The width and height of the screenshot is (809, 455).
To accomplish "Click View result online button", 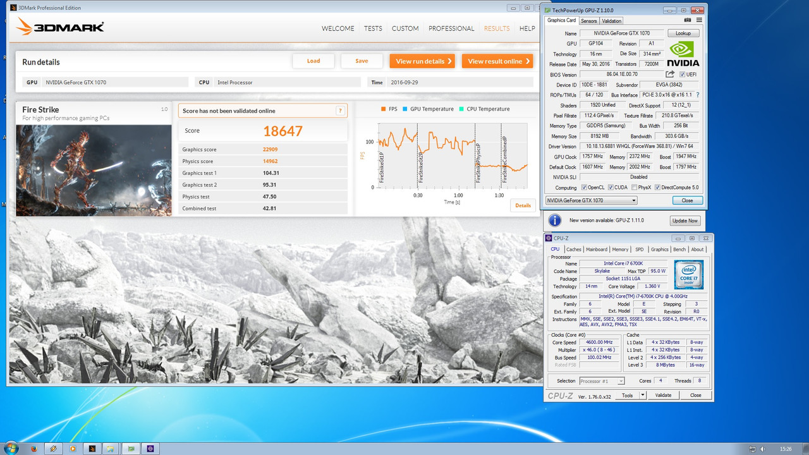I will pos(497,61).
